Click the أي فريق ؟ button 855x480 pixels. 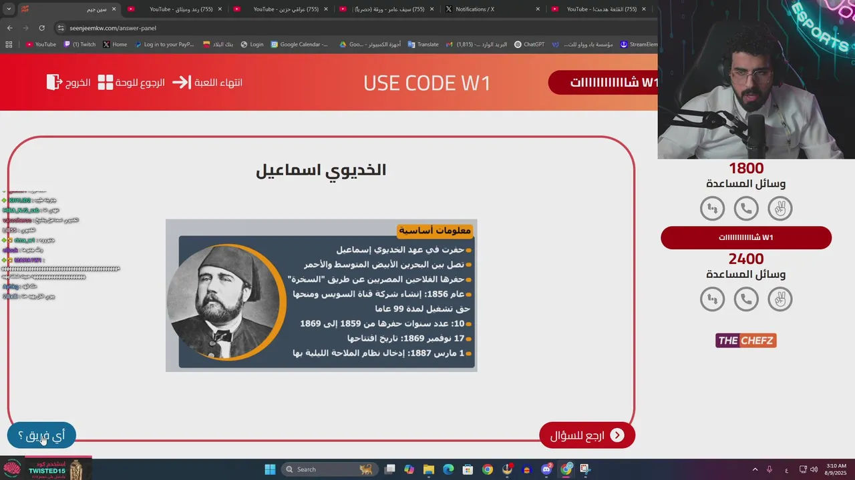pos(41,435)
